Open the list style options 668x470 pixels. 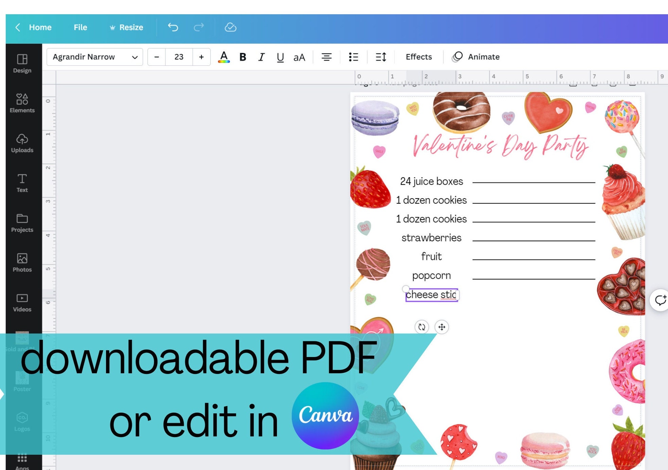coord(353,57)
